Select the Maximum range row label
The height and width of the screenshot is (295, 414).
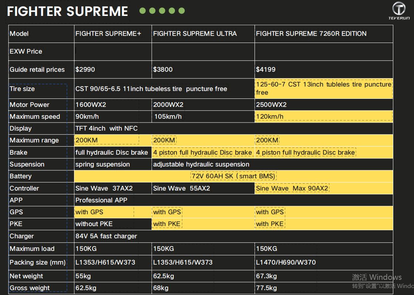(x=34, y=140)
